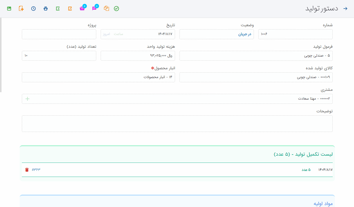Open history via the blue clock icon

(x=33, y=9)
